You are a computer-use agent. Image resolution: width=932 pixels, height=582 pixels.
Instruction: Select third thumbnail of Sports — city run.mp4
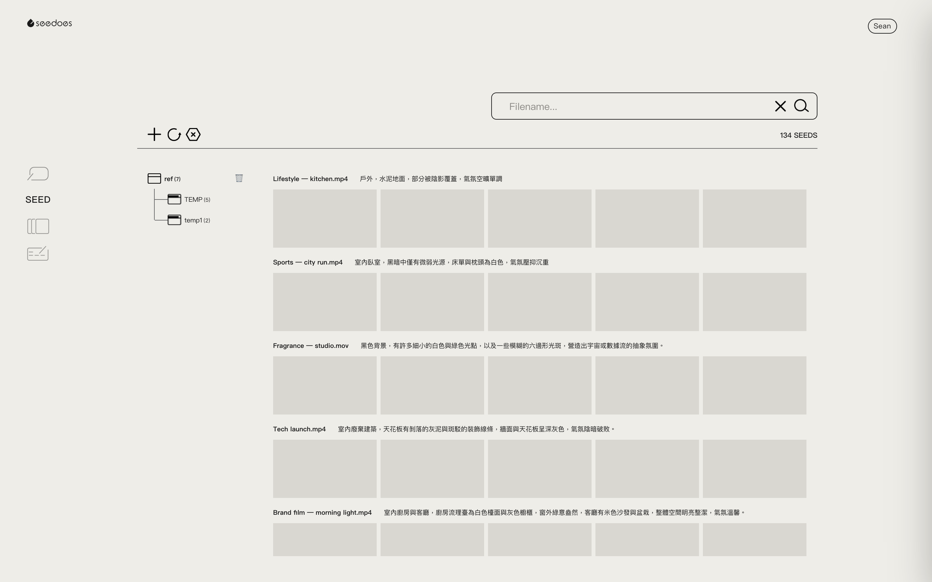pyautogui.click(x=539, y=302)
